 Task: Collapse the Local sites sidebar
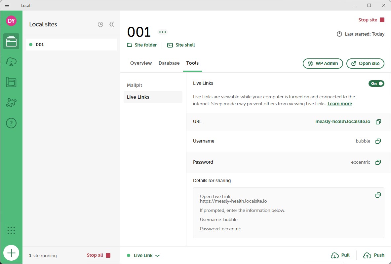pyautogui.click(x=111, y=24)
